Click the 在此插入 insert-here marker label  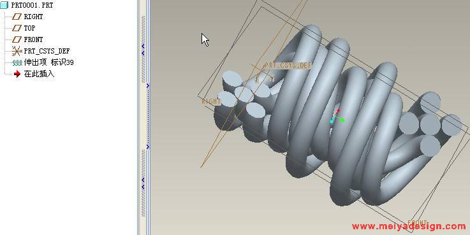pos(40,74)
